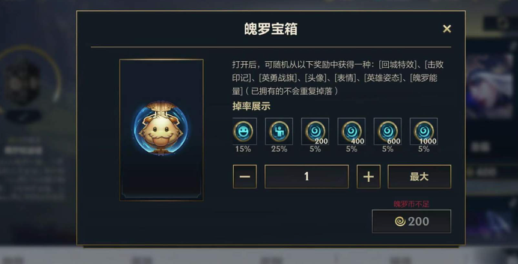Click the 掉率展示 heading
Viewport: 518px width, 264px height.
[251, 106]
